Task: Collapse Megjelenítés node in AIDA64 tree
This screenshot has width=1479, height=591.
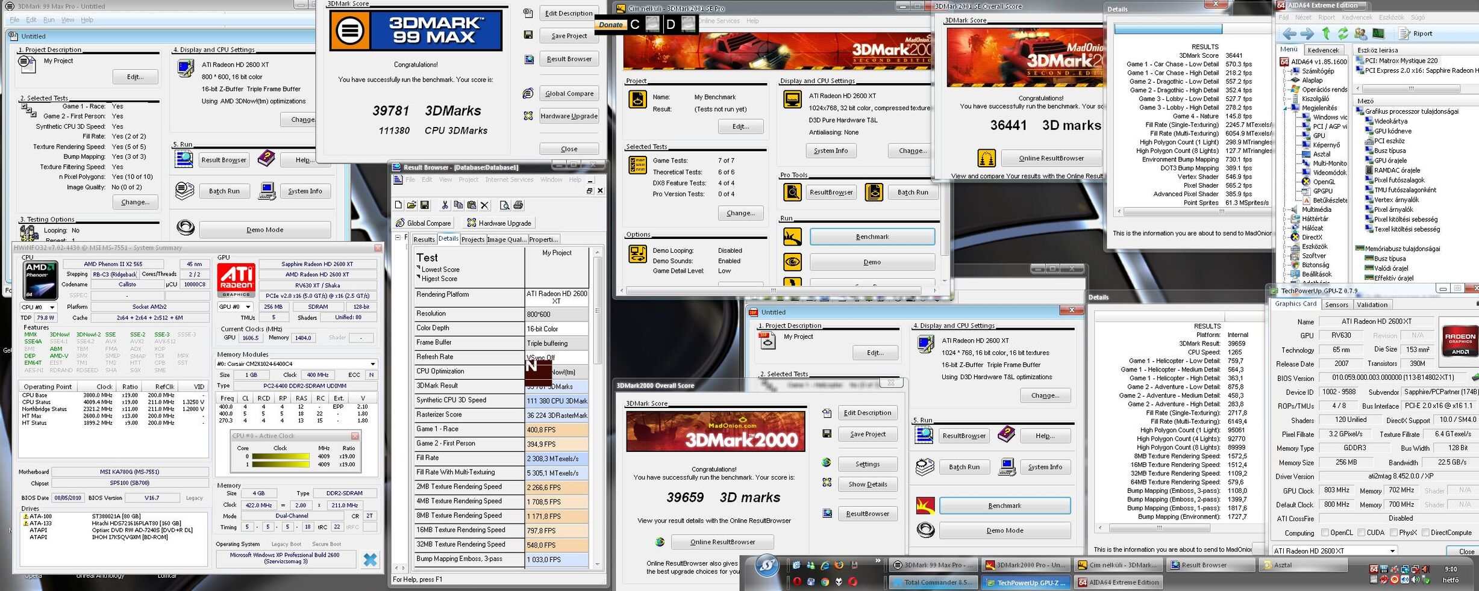Action: [1284, 108]
